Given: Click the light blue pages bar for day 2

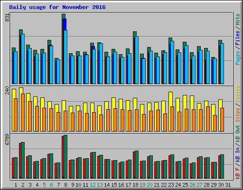Looking at the screenshot, I should tap(23, 59).
